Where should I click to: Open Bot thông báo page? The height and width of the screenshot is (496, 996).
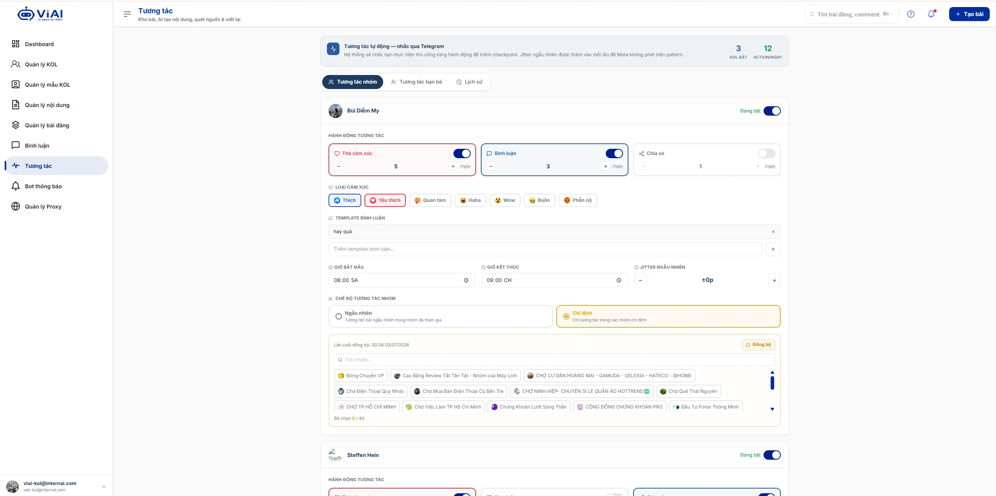point(56,186)
